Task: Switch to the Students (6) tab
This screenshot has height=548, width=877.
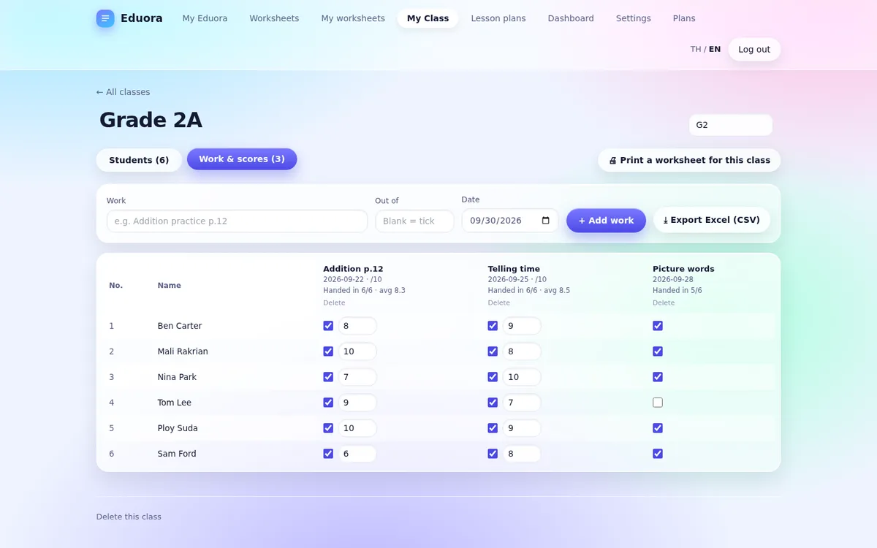Action: [x=139, y=160]
